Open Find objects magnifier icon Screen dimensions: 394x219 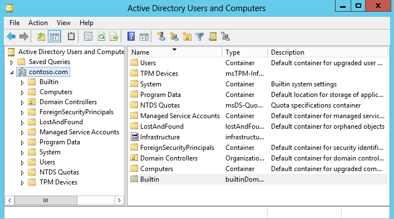213,37
